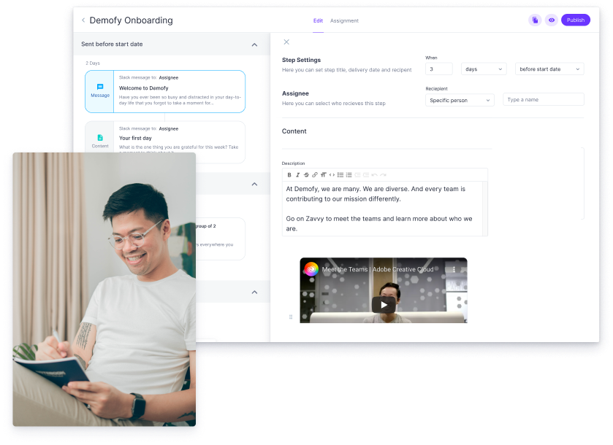Go back using the arrow beside Demofy Onboarding
This screenshot has width=613, height=445.
pos(83,20)
